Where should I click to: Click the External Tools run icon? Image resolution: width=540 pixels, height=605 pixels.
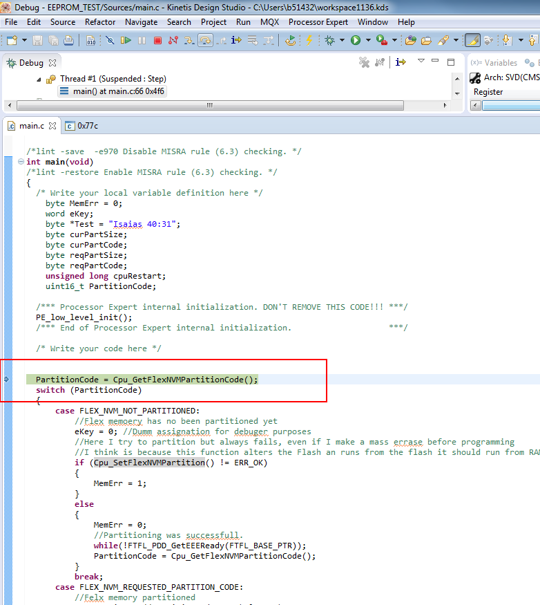pos(382,40)
